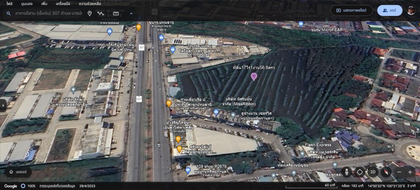Screen dimensions: 420x190
Task: Reset heading with the compass icon
Action: click(386, 172)
